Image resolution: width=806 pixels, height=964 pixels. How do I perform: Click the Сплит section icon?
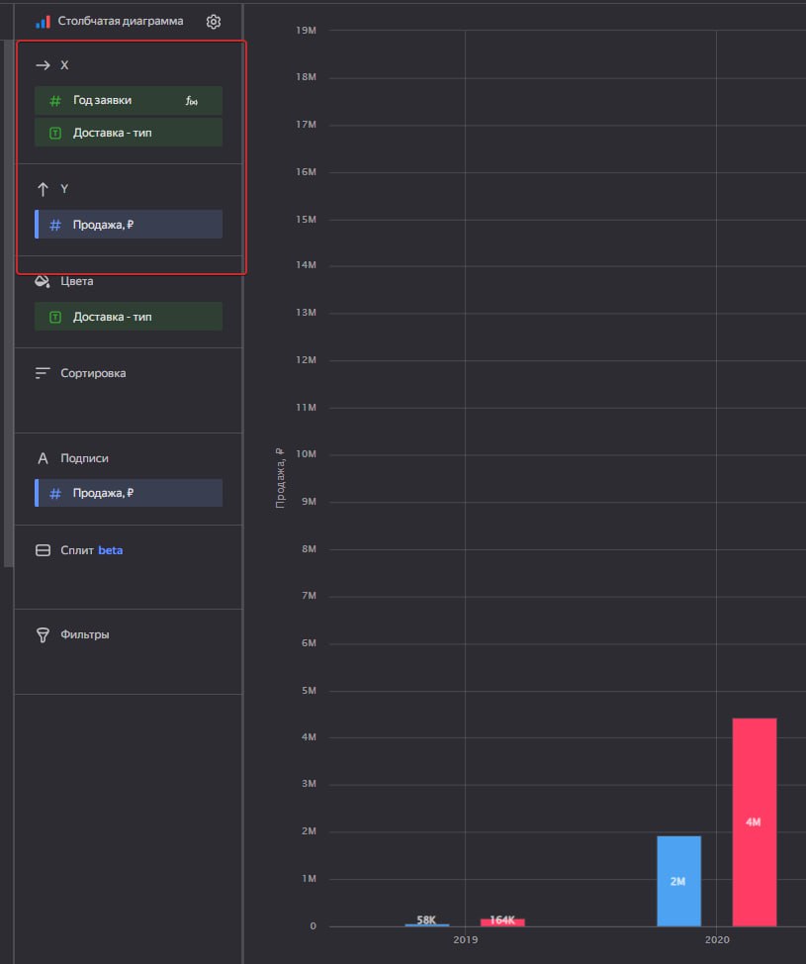(x=43, y=550)
